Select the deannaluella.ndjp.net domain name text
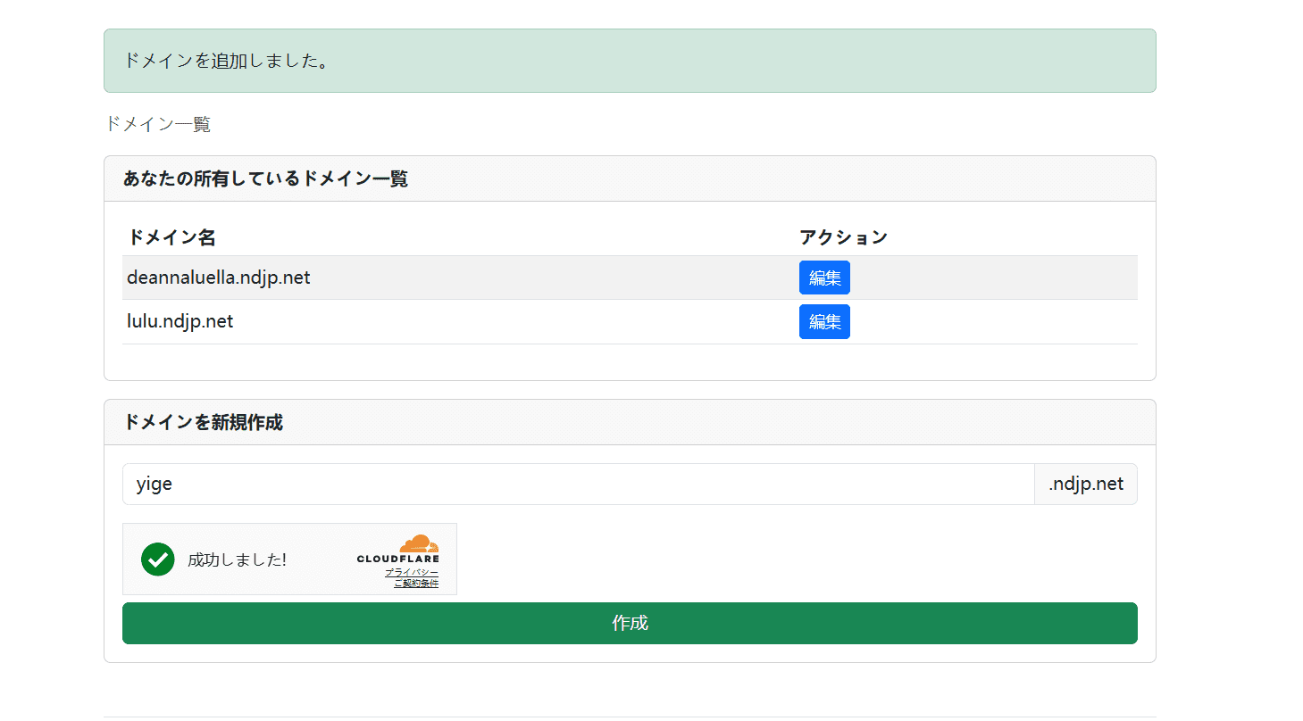 pyautogui.click(x=219, y=278)
